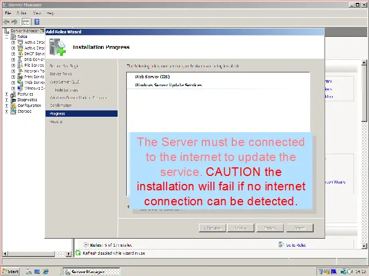Click the Start button

(x=10, y=271)
